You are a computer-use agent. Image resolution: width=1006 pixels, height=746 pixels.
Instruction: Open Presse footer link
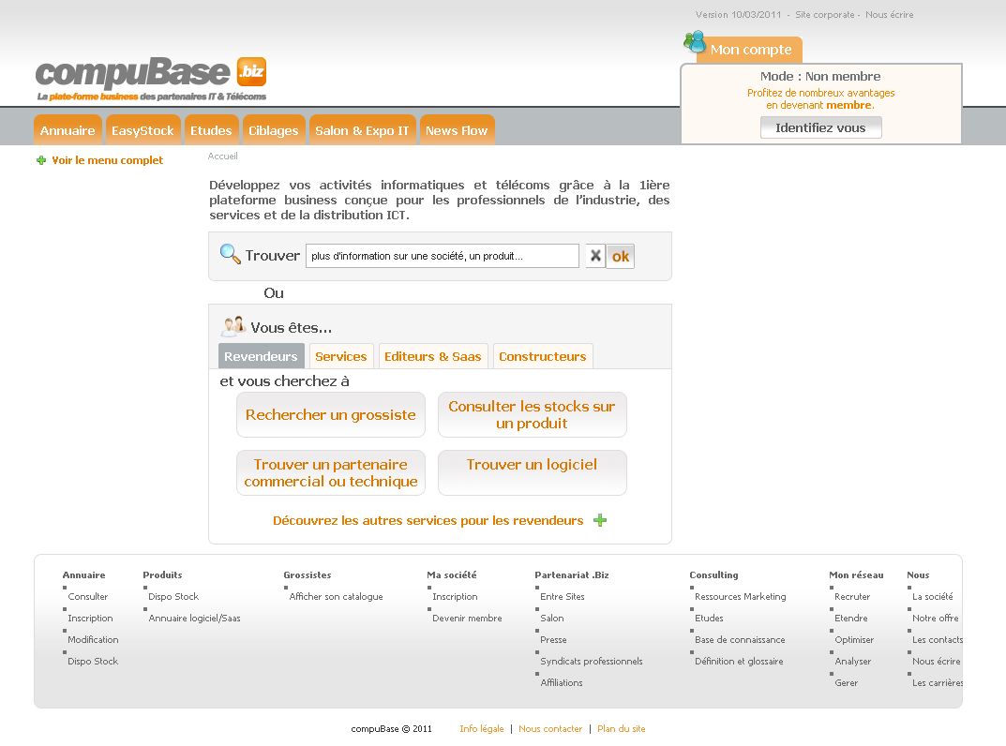(x=553, y=639)
